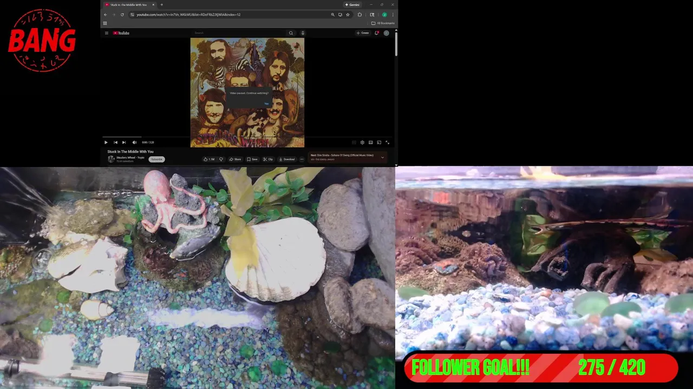693x389 pixels.
Task: View site information icon in address bar
Action: (132, 15)
